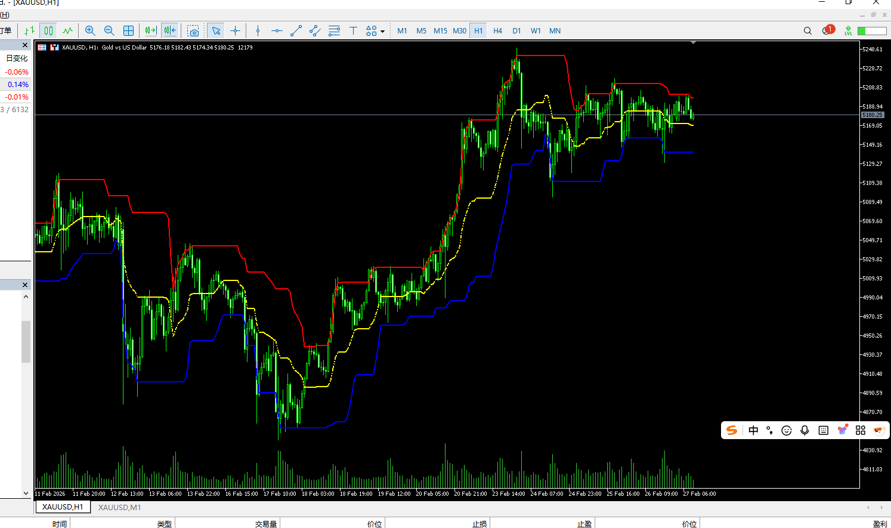Click the connection status progress bar
This screenshot has height=528, width=891.
(872, 30)
